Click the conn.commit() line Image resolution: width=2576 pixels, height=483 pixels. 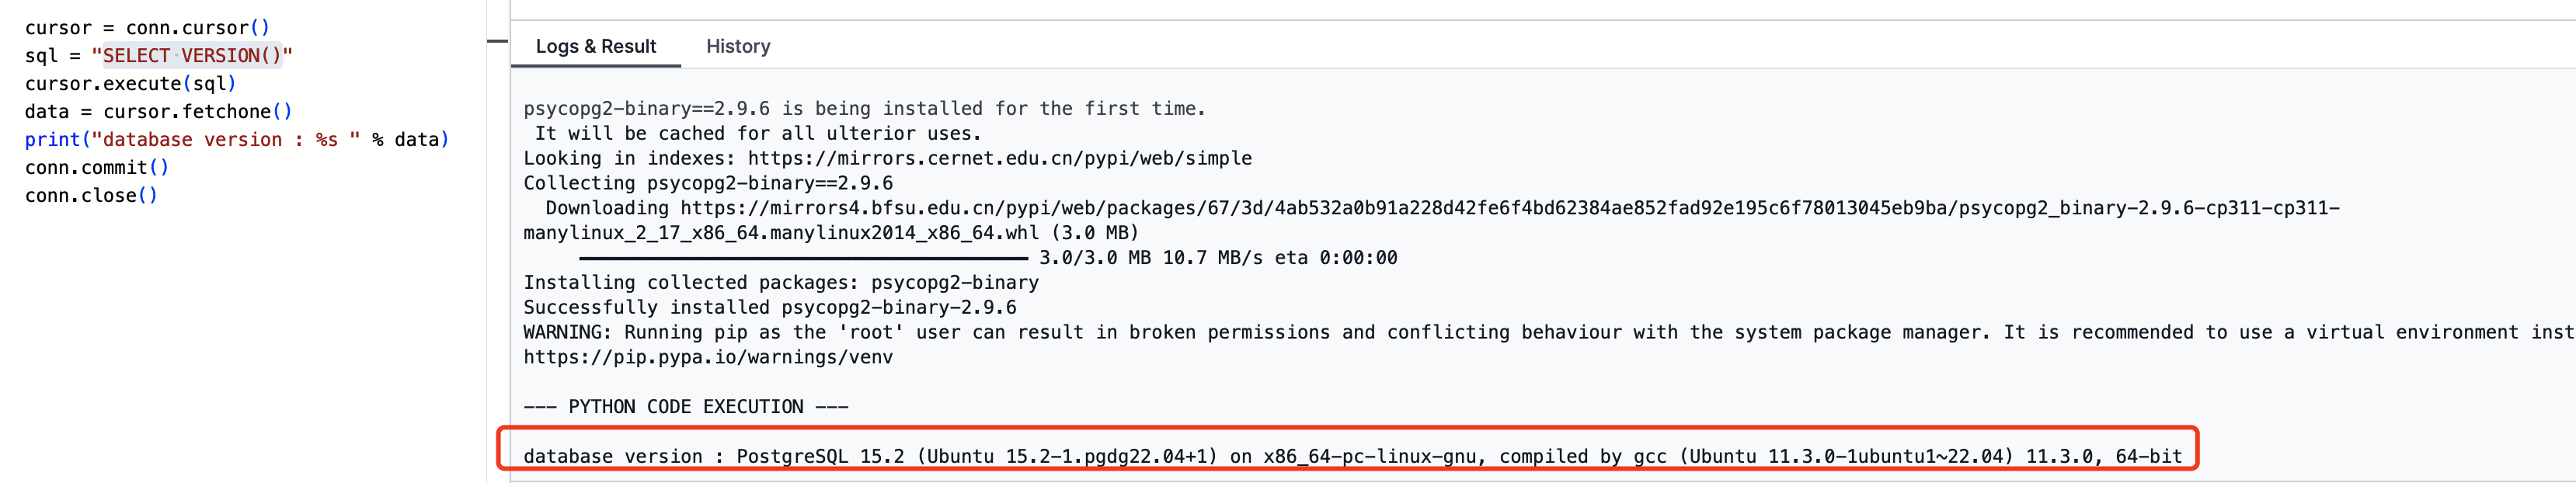point(96,167)
